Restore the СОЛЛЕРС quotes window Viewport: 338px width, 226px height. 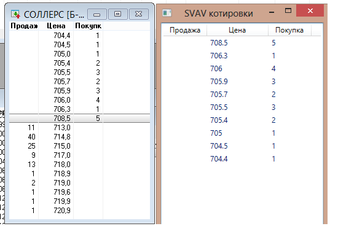coord(117,14)
